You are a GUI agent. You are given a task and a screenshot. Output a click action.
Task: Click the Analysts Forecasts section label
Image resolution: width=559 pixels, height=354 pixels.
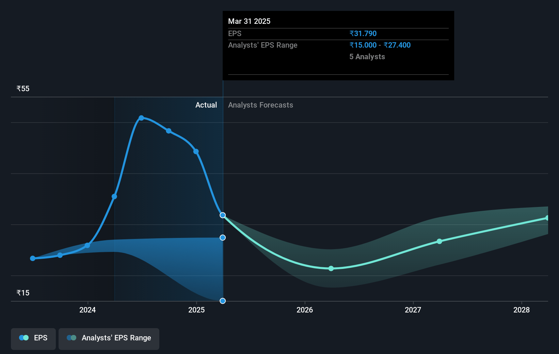click(260, 105)
